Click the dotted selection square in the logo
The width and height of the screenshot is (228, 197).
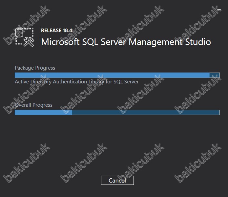(x=24, y=36)
